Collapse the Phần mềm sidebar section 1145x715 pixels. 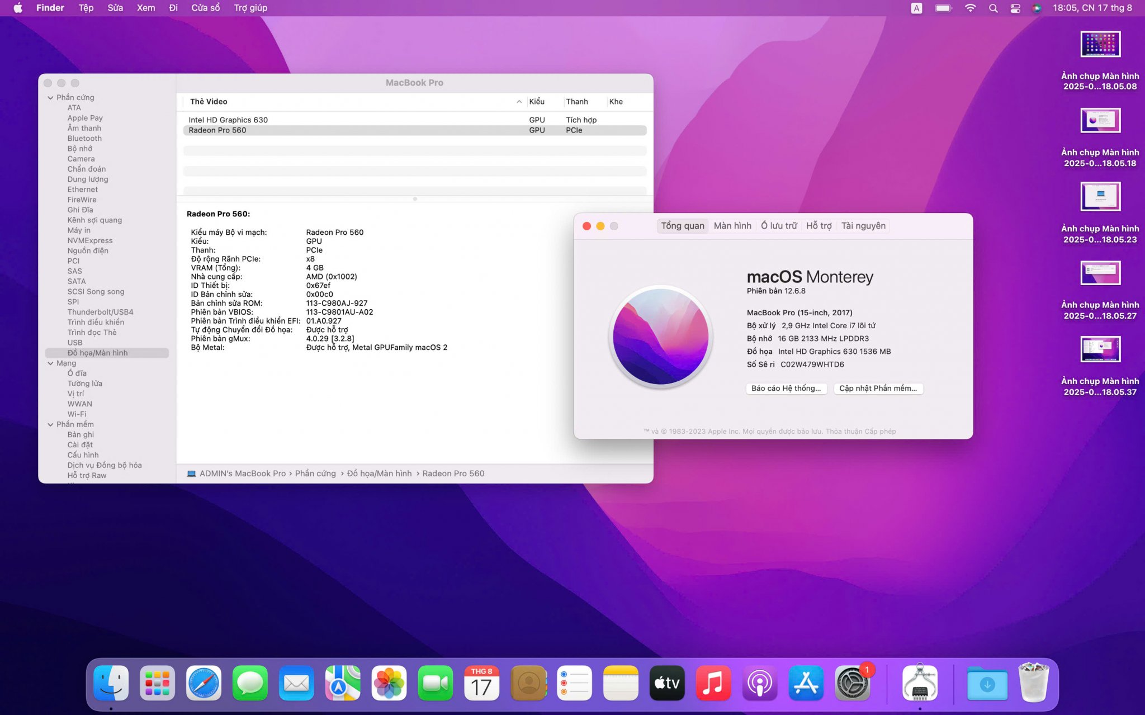(x=50, y=424)
